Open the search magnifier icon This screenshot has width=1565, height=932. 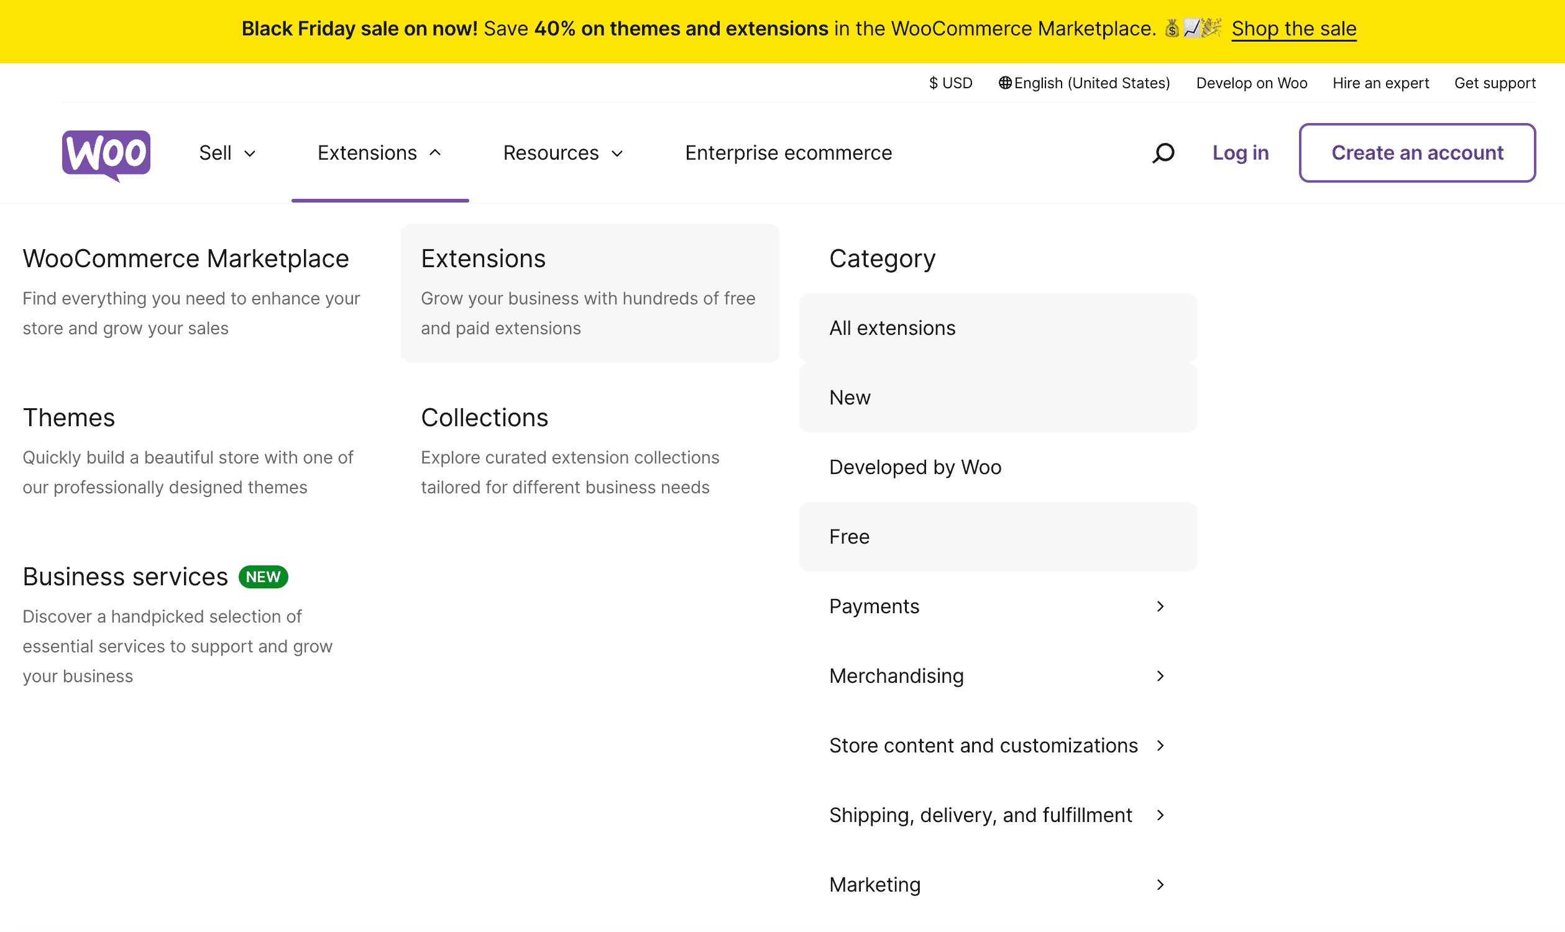[1163, 153]
